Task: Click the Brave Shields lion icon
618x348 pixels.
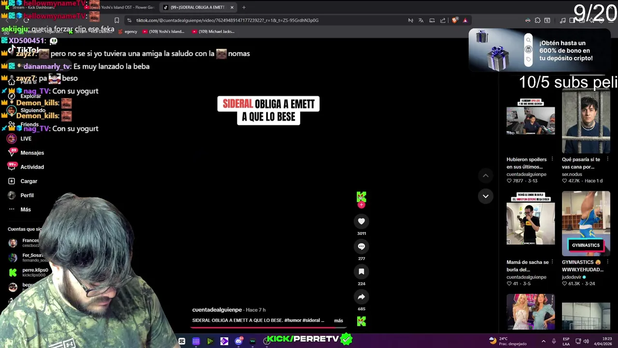Action: [x=455, y=20]
